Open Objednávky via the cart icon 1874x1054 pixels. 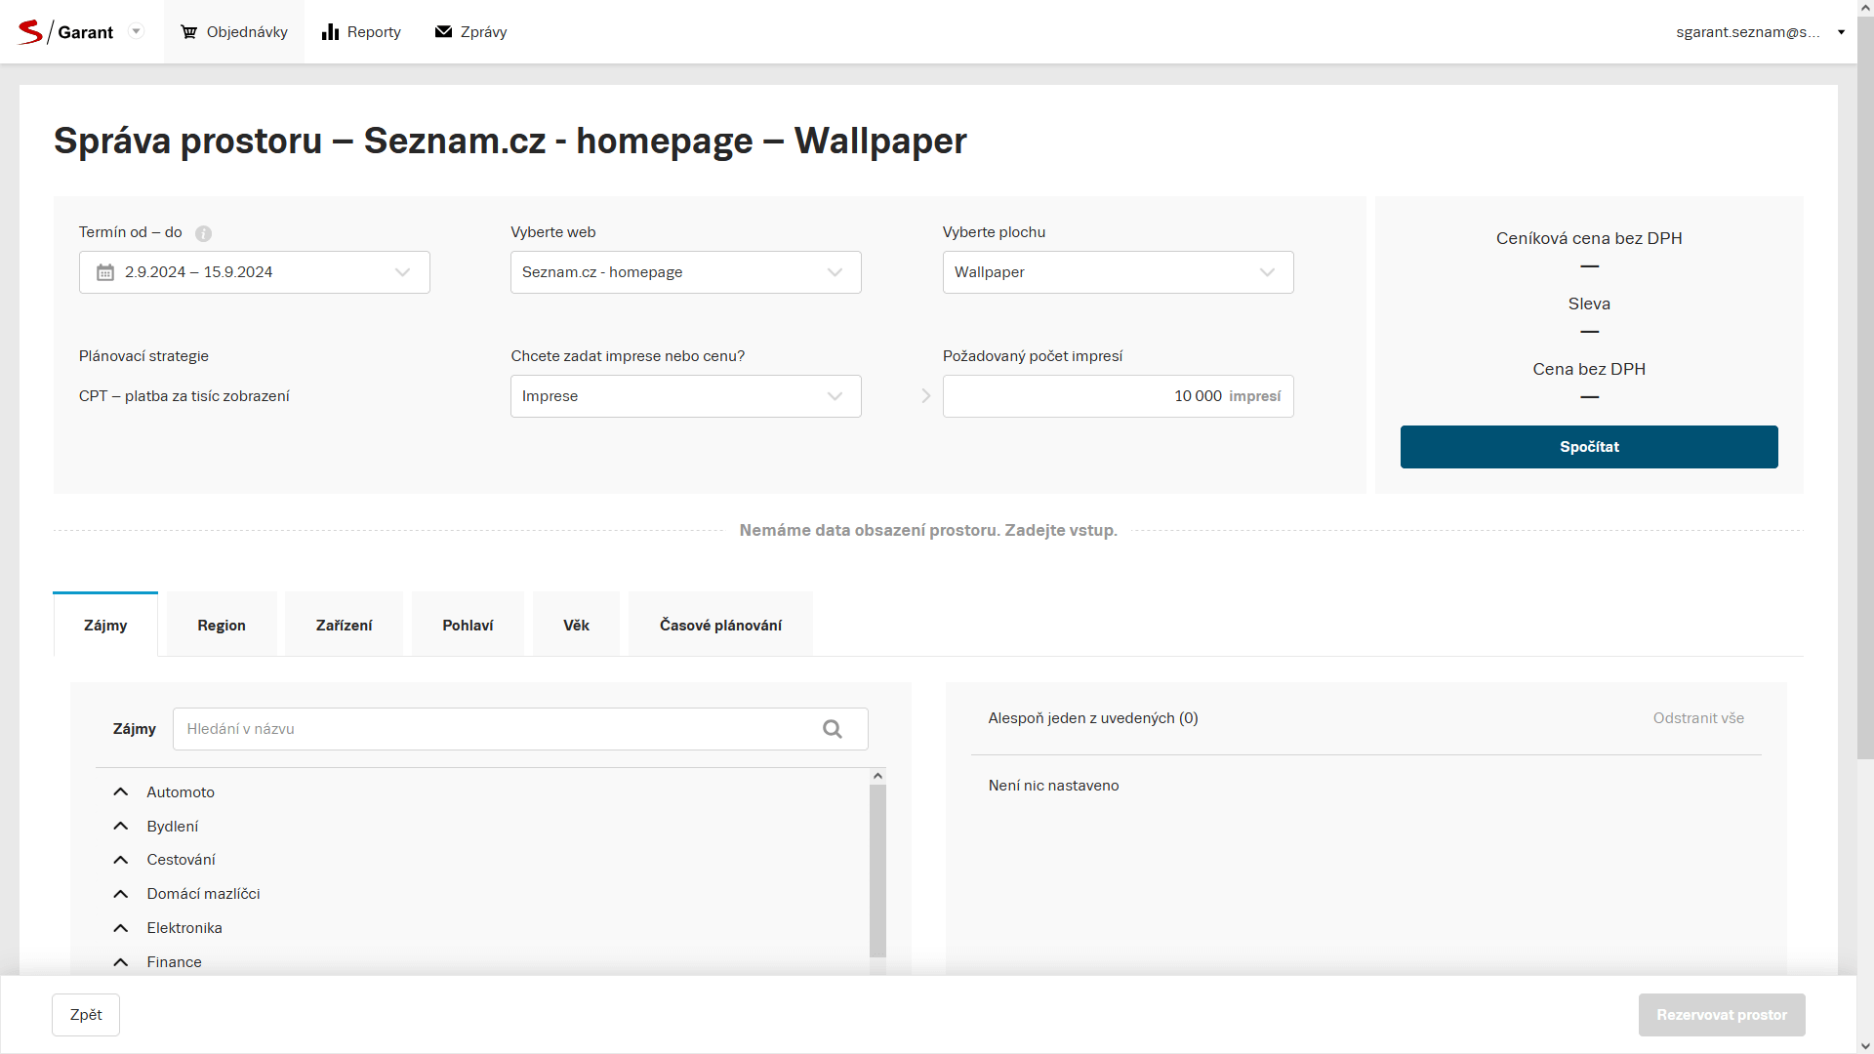tap(189, 32)
